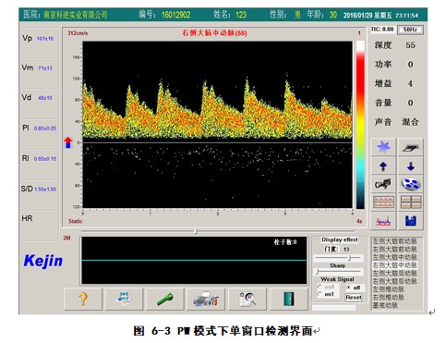
Task: Select the two-row waveform layout icon
Action: pos(383,202)
